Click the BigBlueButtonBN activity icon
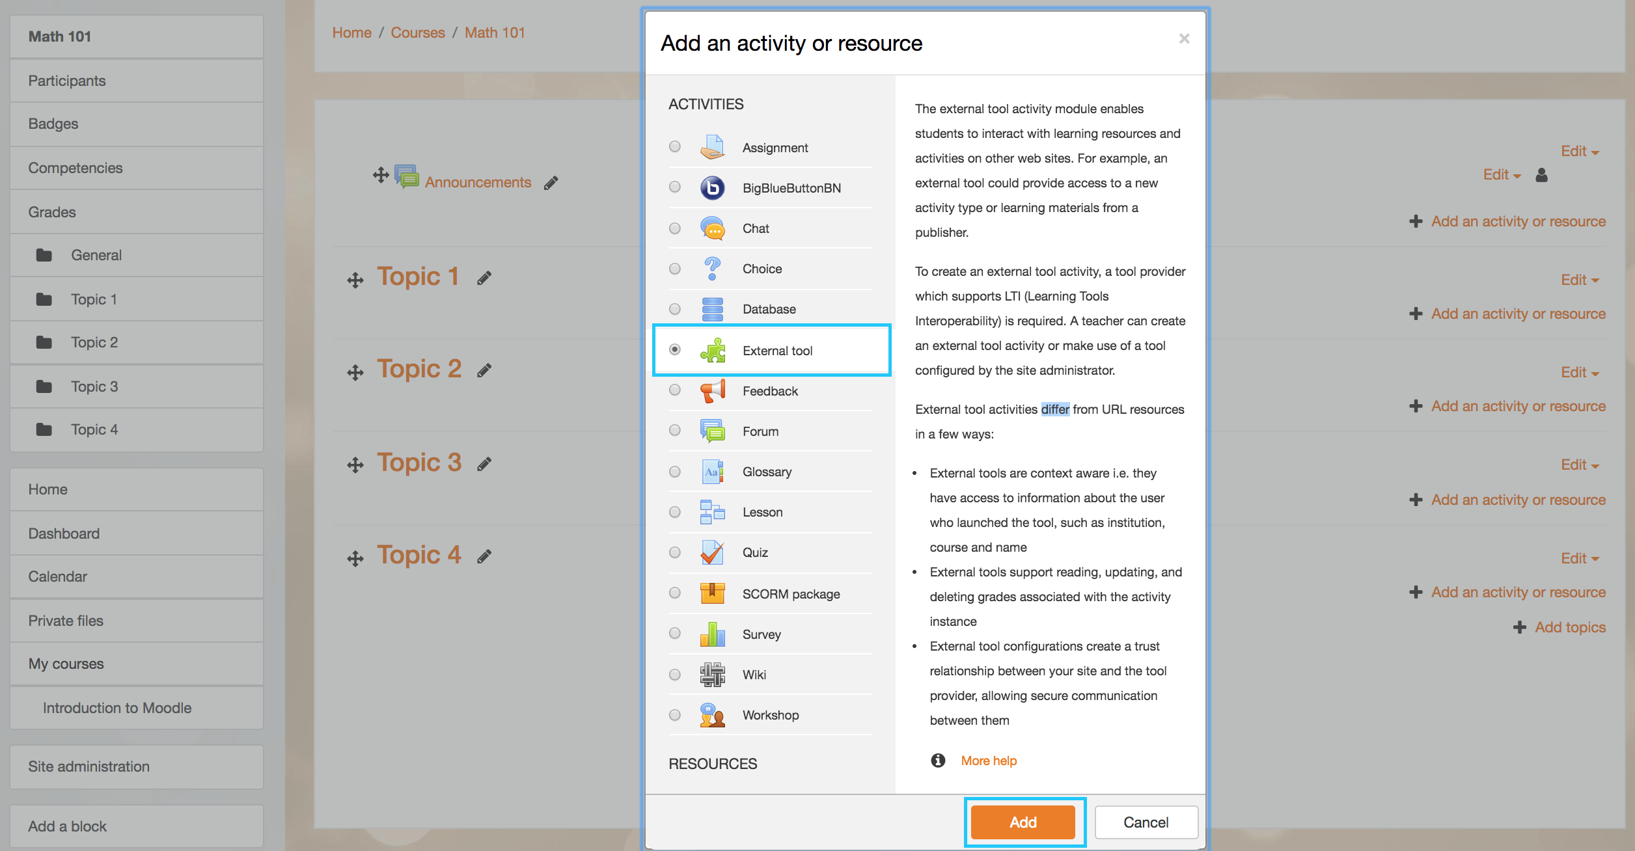The width and height of the screenshot is (1635, 851). point(712,188)
